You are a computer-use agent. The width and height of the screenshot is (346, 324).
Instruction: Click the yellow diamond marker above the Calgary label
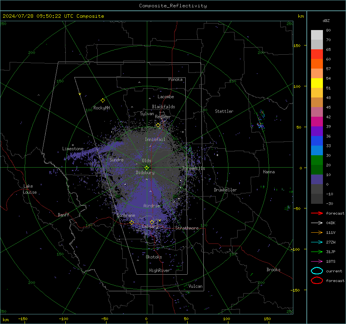pos(152,222)
